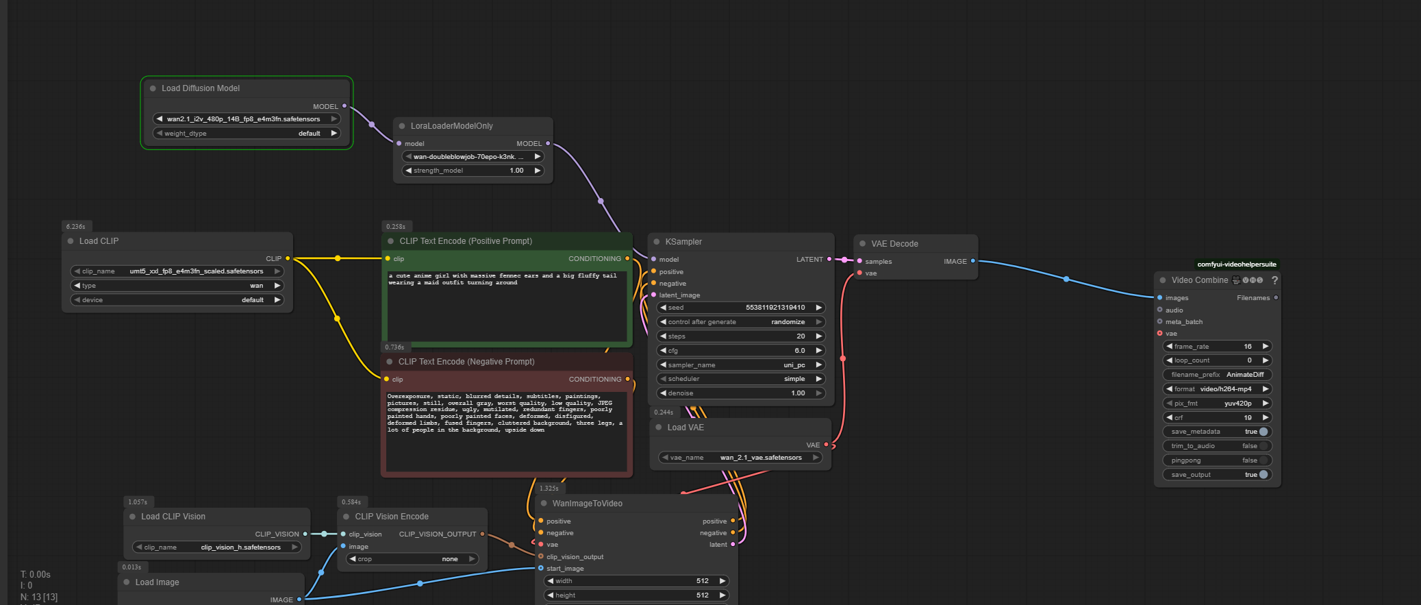Collapse the WanImageToVideo node using its dot

(544, 504)
